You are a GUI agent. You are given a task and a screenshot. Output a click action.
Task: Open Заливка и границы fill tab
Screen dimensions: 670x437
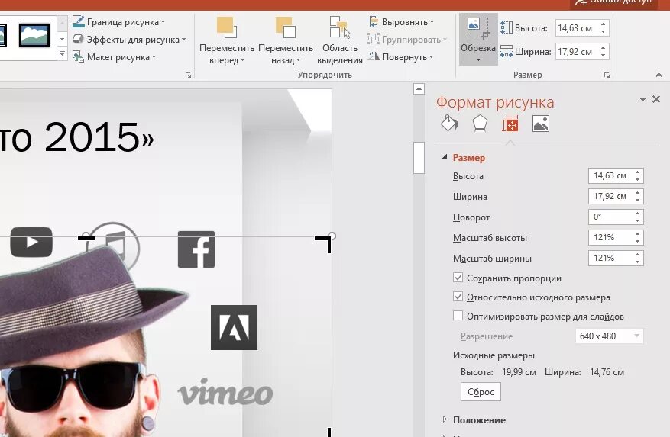[449, 124]
